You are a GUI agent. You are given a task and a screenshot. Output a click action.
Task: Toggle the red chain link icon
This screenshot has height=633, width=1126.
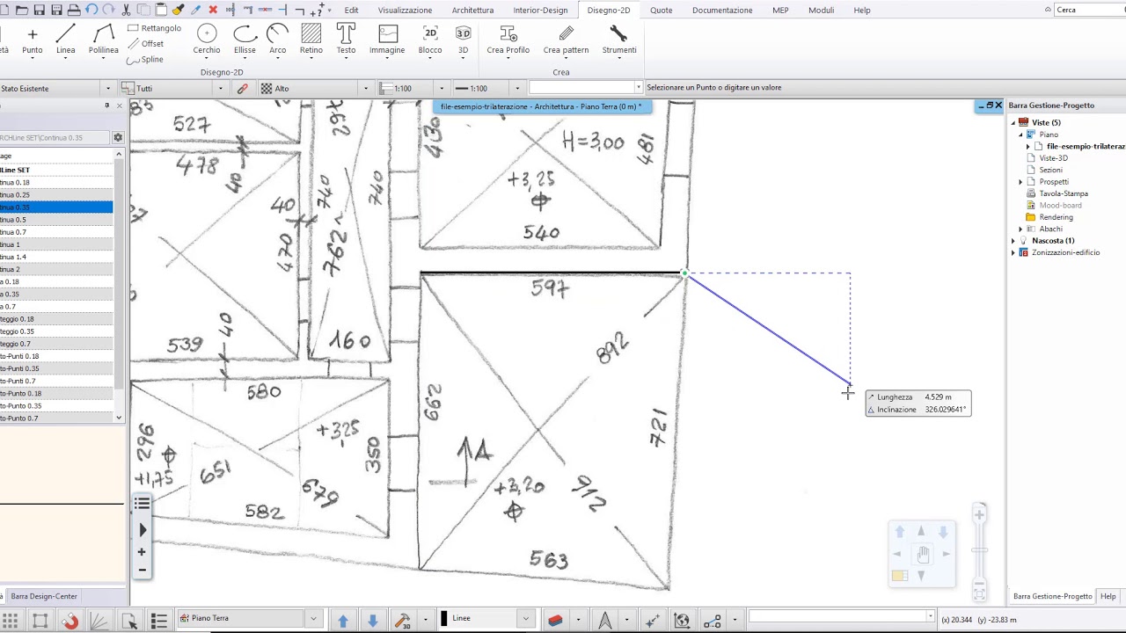(243, 88)
